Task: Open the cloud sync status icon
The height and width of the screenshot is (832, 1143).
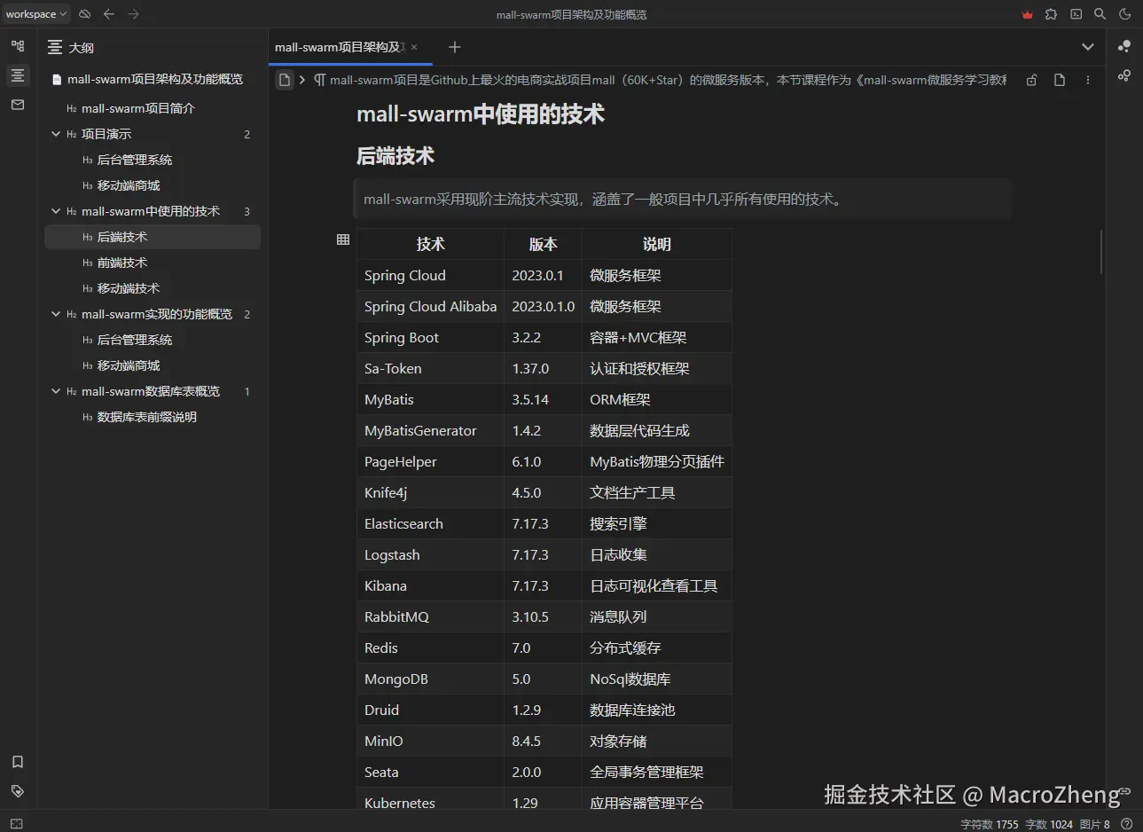Action: (x=85, y=14)
